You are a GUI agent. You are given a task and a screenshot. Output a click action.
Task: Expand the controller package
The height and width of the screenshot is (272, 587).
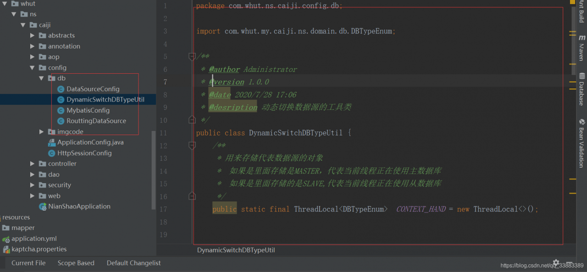coord(32,164)
